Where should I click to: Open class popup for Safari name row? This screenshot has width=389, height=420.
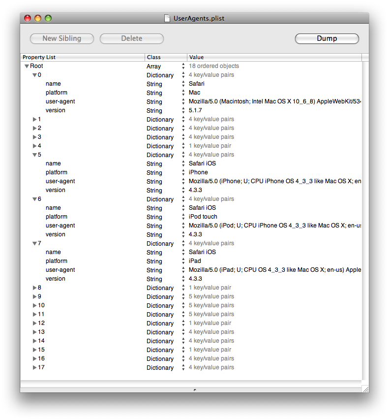(183, 84)
